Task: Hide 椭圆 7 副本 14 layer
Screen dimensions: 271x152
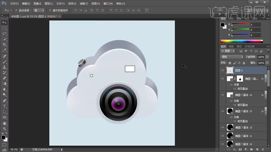Action: tap(223, 95)
